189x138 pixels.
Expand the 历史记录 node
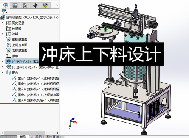click(2, 23)
